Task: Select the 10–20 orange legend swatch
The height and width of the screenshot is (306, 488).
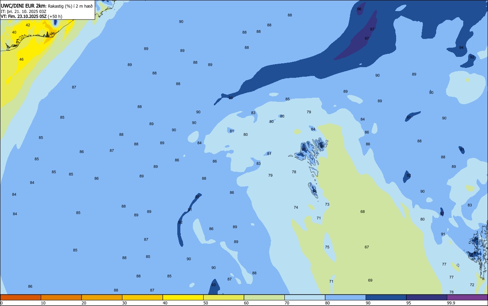Action: [x=61, y=297]
